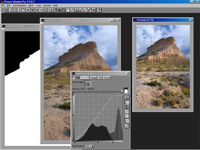Viewport: 200px width, 150px height.
Task: Click the minus zoom-out icon in the toolbar
Action: point(41,10)
